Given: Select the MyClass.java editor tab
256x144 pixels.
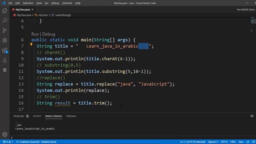Looking at the screenshot, I should click(x=23, y=10).
